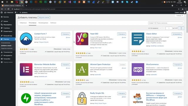Viewport: 188px width, 106px height.
Task: Open the Инструменты tools menu
Action: [8, 56]
